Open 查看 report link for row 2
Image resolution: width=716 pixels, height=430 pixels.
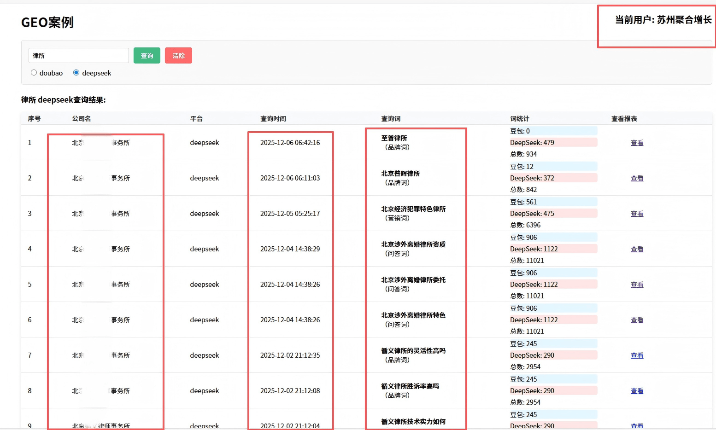[637, 178]
